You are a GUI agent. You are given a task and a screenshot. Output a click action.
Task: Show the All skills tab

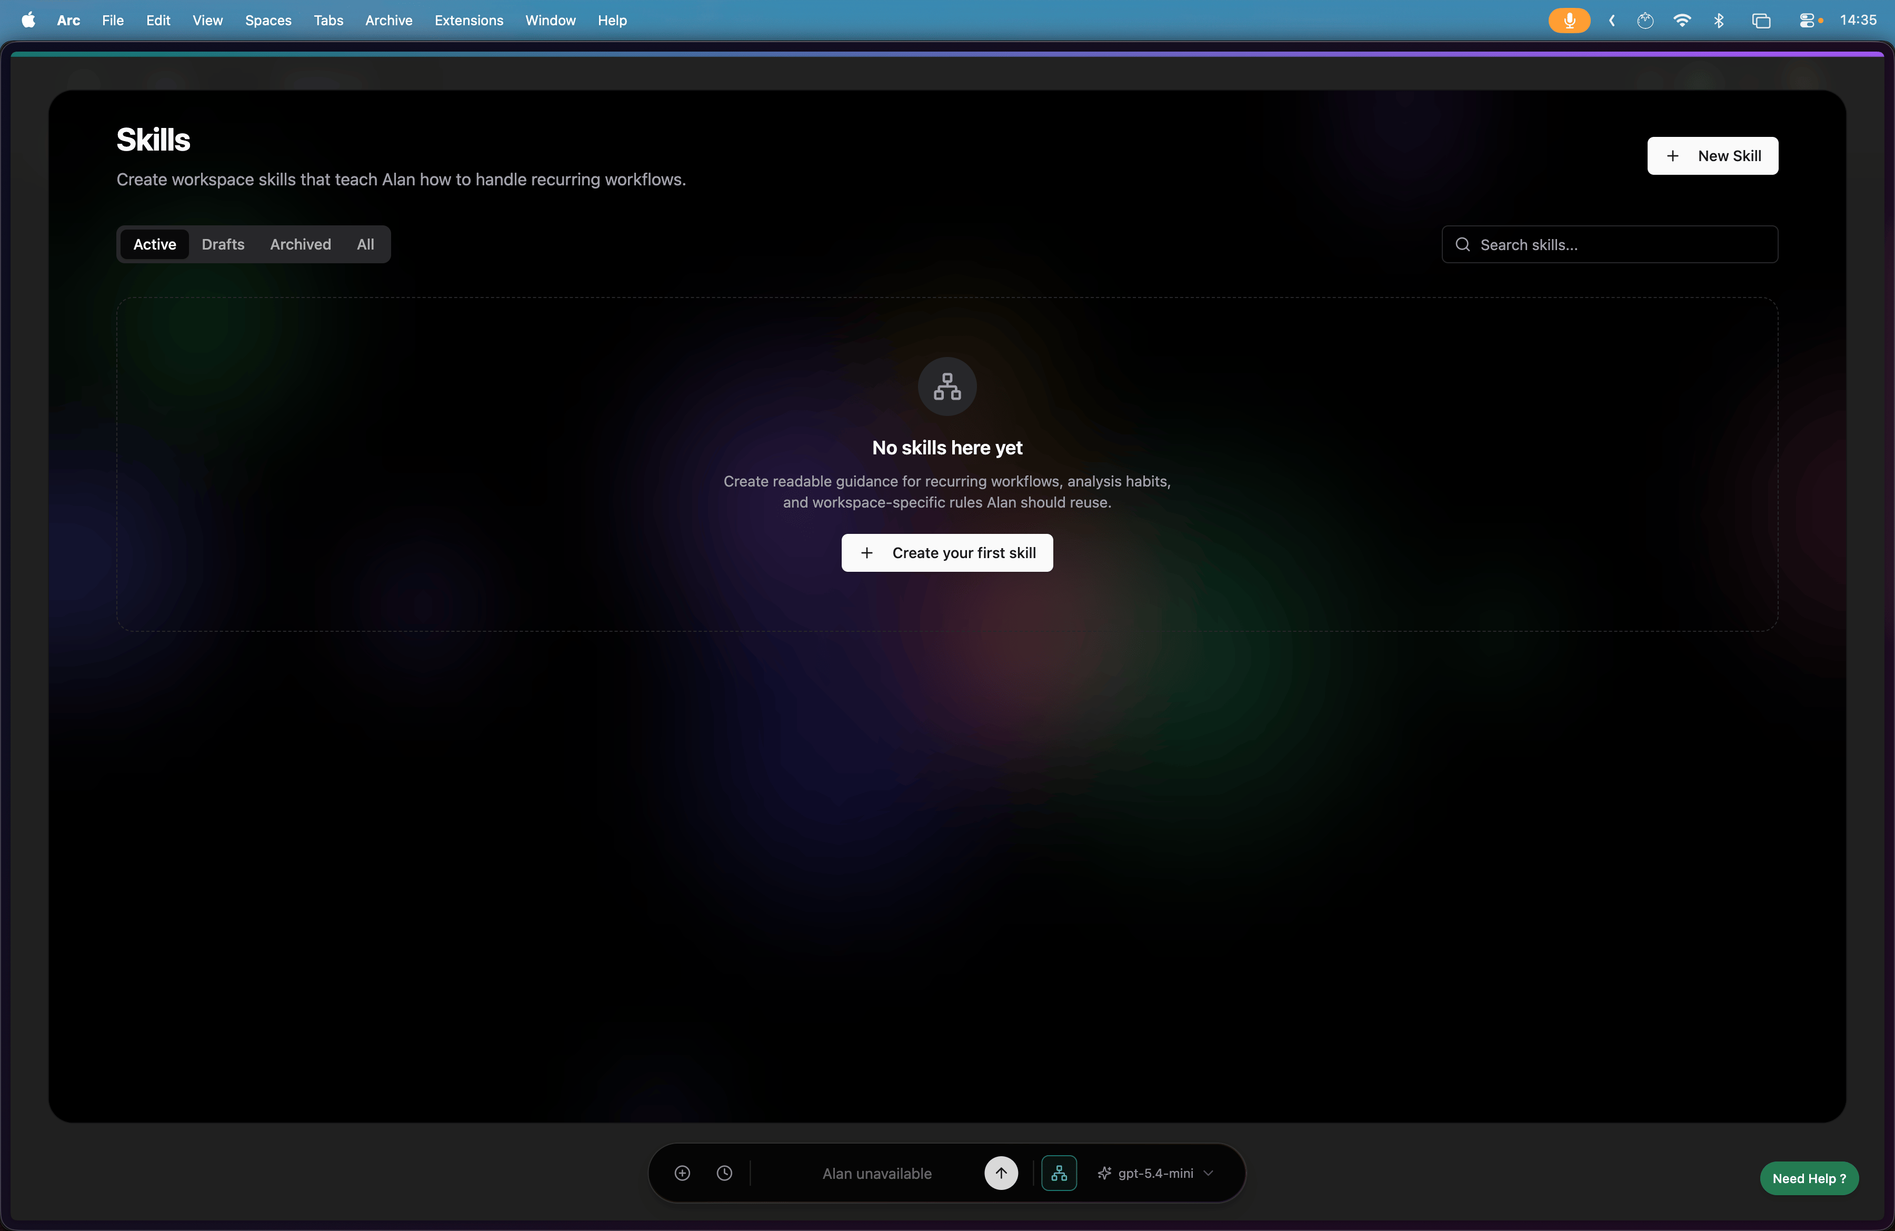[365, 244]
